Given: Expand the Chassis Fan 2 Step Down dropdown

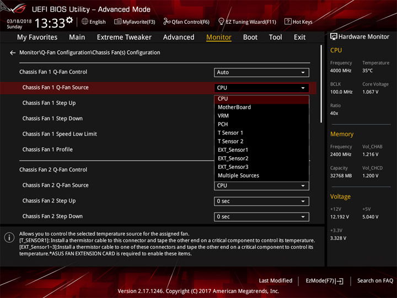Looking at the screenshot, I should point(261,217).
